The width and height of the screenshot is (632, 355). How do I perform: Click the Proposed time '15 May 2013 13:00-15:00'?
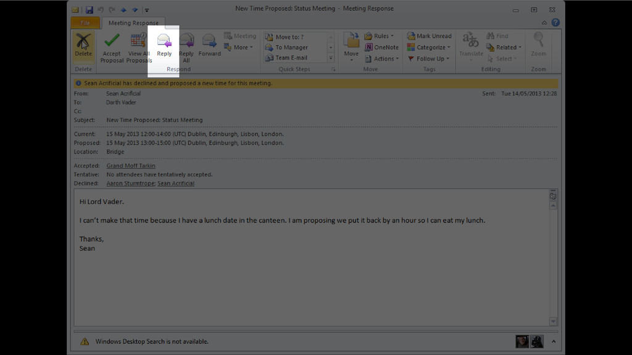click(x=139, y=143)
